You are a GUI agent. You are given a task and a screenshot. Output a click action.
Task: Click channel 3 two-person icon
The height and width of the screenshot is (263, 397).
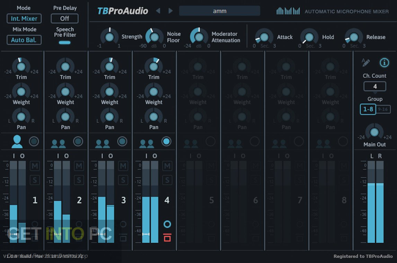pyautogui.click(x=103, y=143)
